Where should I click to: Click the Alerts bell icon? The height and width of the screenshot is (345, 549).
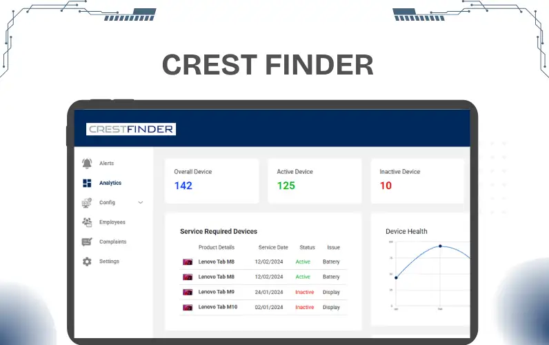[x=87, y=164]
